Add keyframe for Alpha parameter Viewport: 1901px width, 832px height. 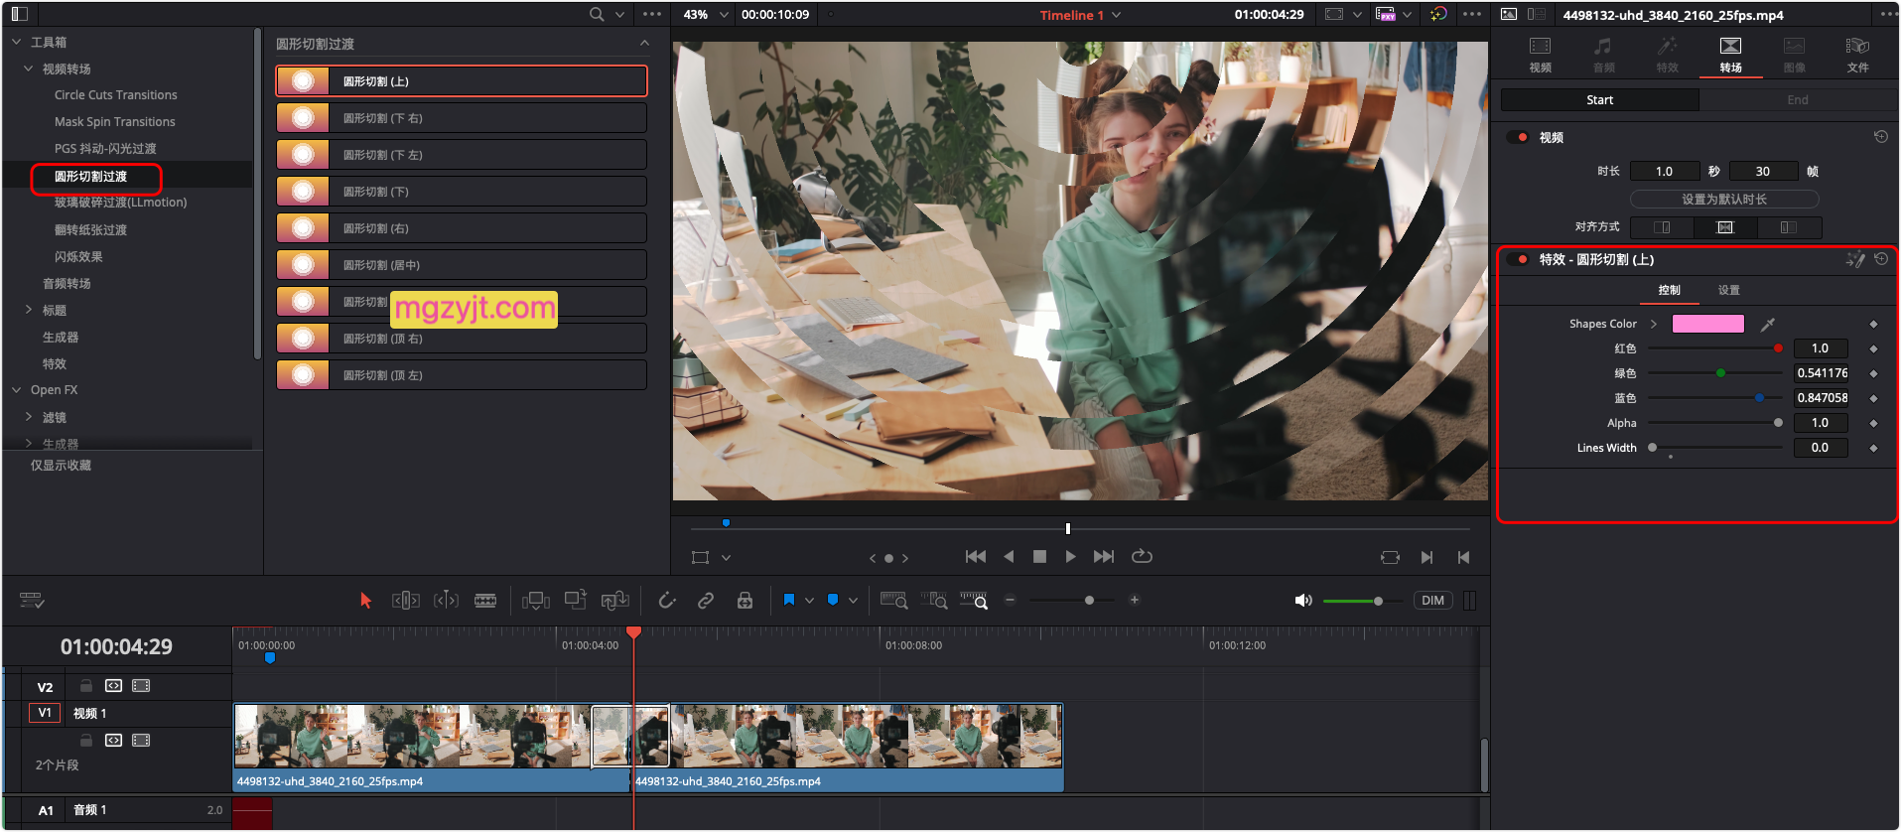coord(1873,423)
